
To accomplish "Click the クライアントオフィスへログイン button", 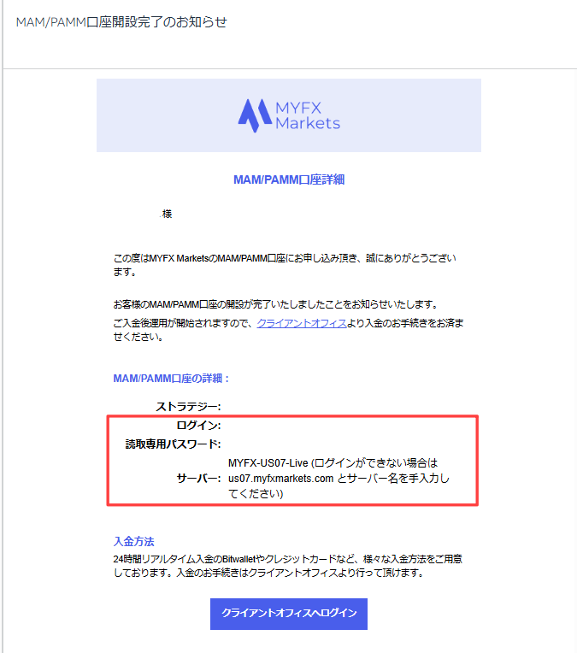I will coord(289,614).
